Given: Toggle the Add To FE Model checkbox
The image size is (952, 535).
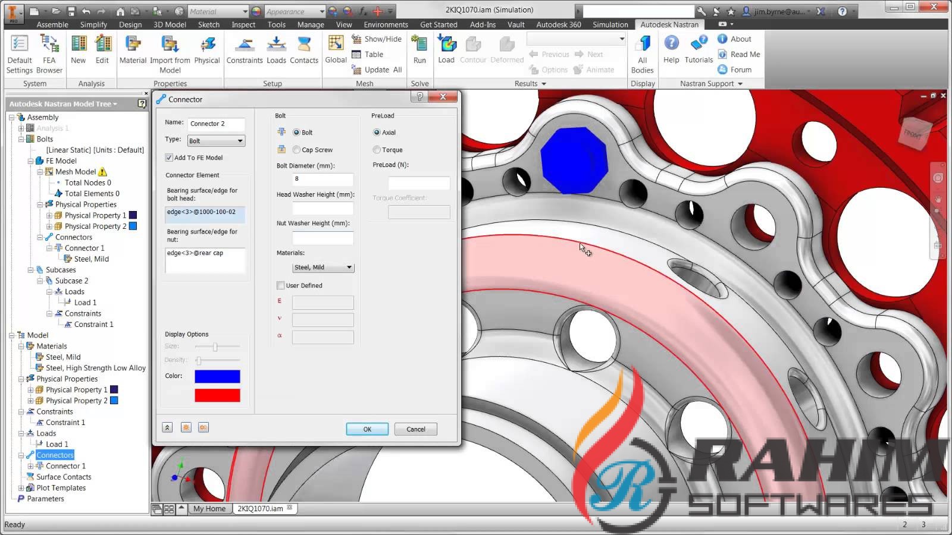Looking at the screenshot, I should click(x=169, y=158).
